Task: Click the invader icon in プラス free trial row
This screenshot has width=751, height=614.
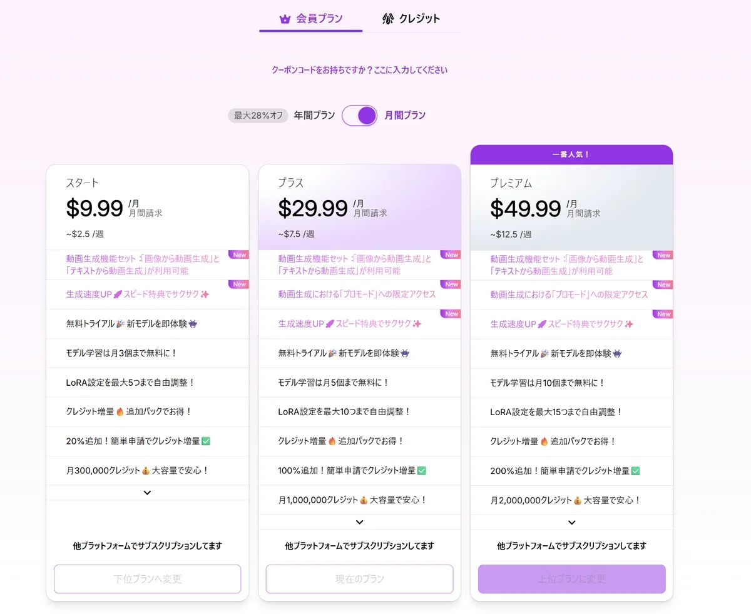Action: (406, 354)
